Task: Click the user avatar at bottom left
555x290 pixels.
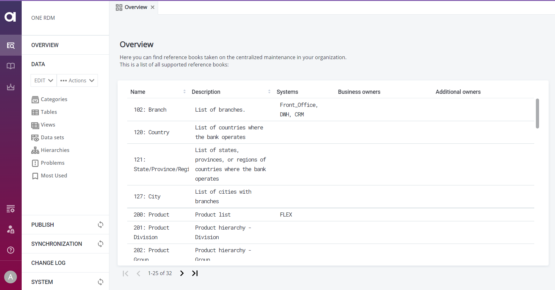Action: (11, 277)
